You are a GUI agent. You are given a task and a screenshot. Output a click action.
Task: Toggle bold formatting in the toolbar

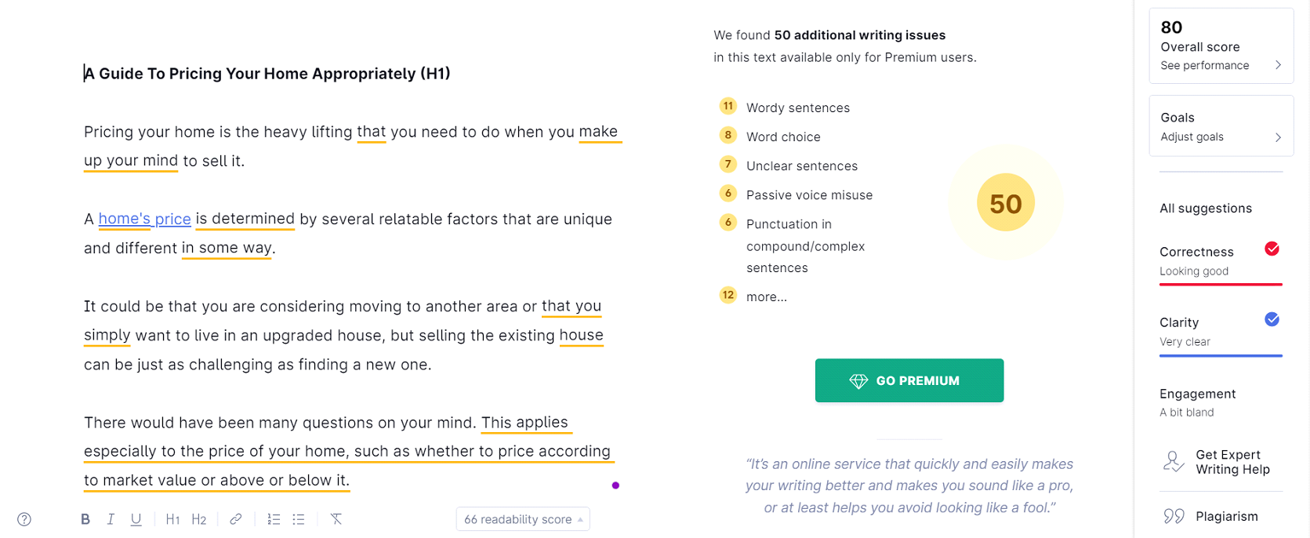[85, 519]
